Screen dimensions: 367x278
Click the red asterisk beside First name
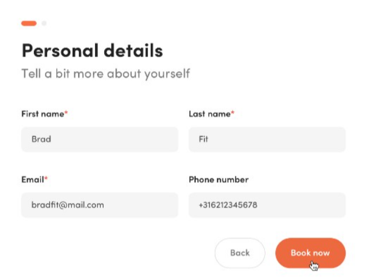(66, 113)
